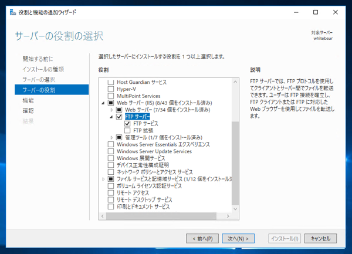Select the サーバーの役割 step
Screen dimensions: 352x254
point(52,90)
